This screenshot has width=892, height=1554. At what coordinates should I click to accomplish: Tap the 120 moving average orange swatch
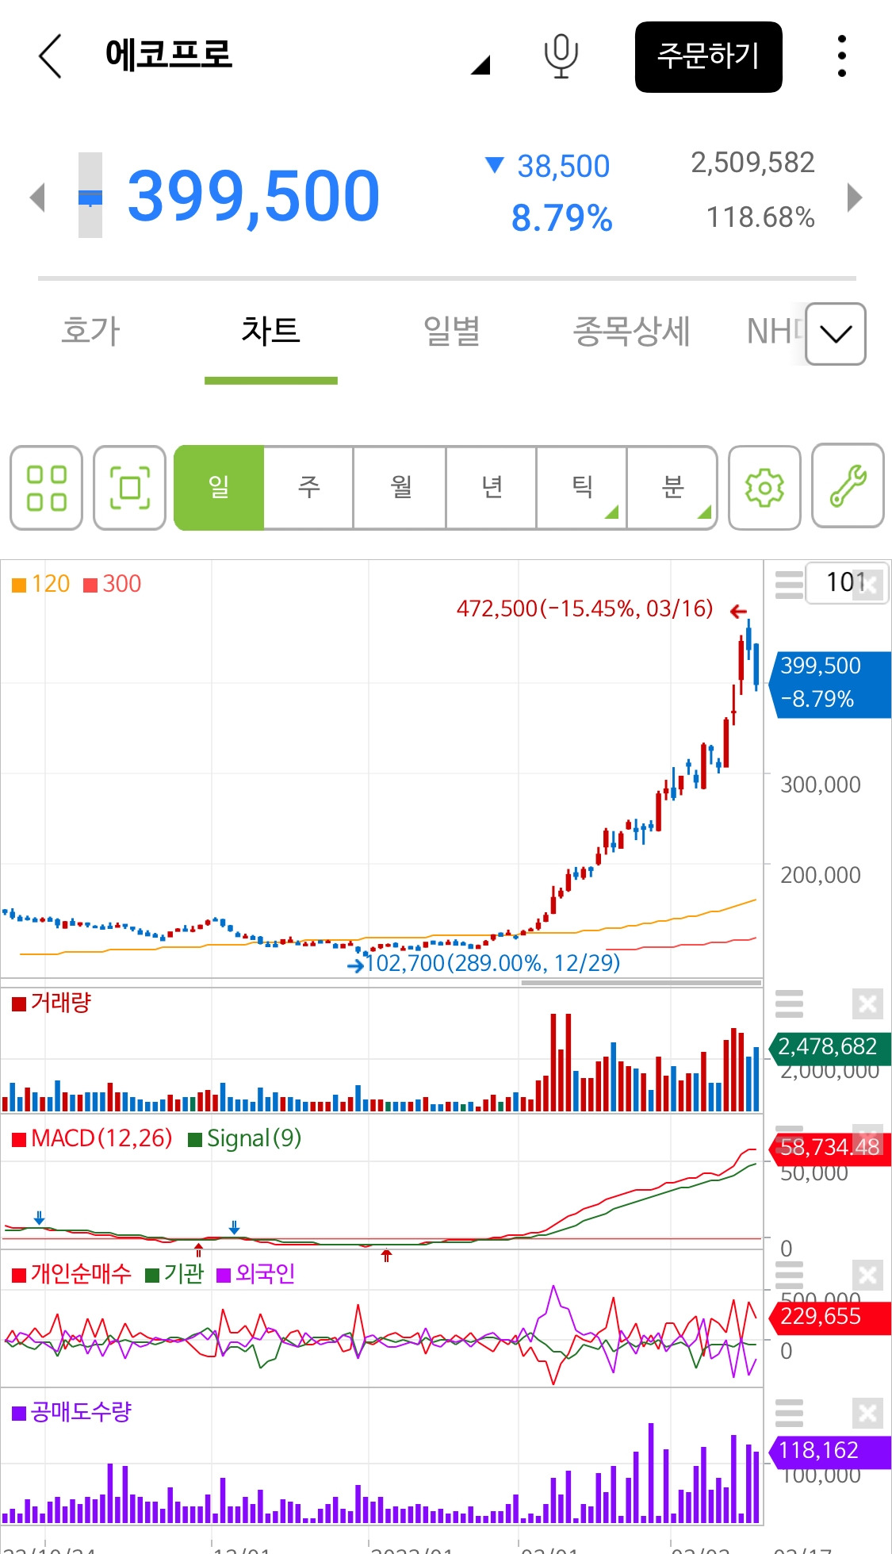coord(19,585)
